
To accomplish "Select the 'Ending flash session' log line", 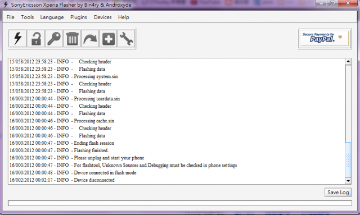I will tap(62, 143).
